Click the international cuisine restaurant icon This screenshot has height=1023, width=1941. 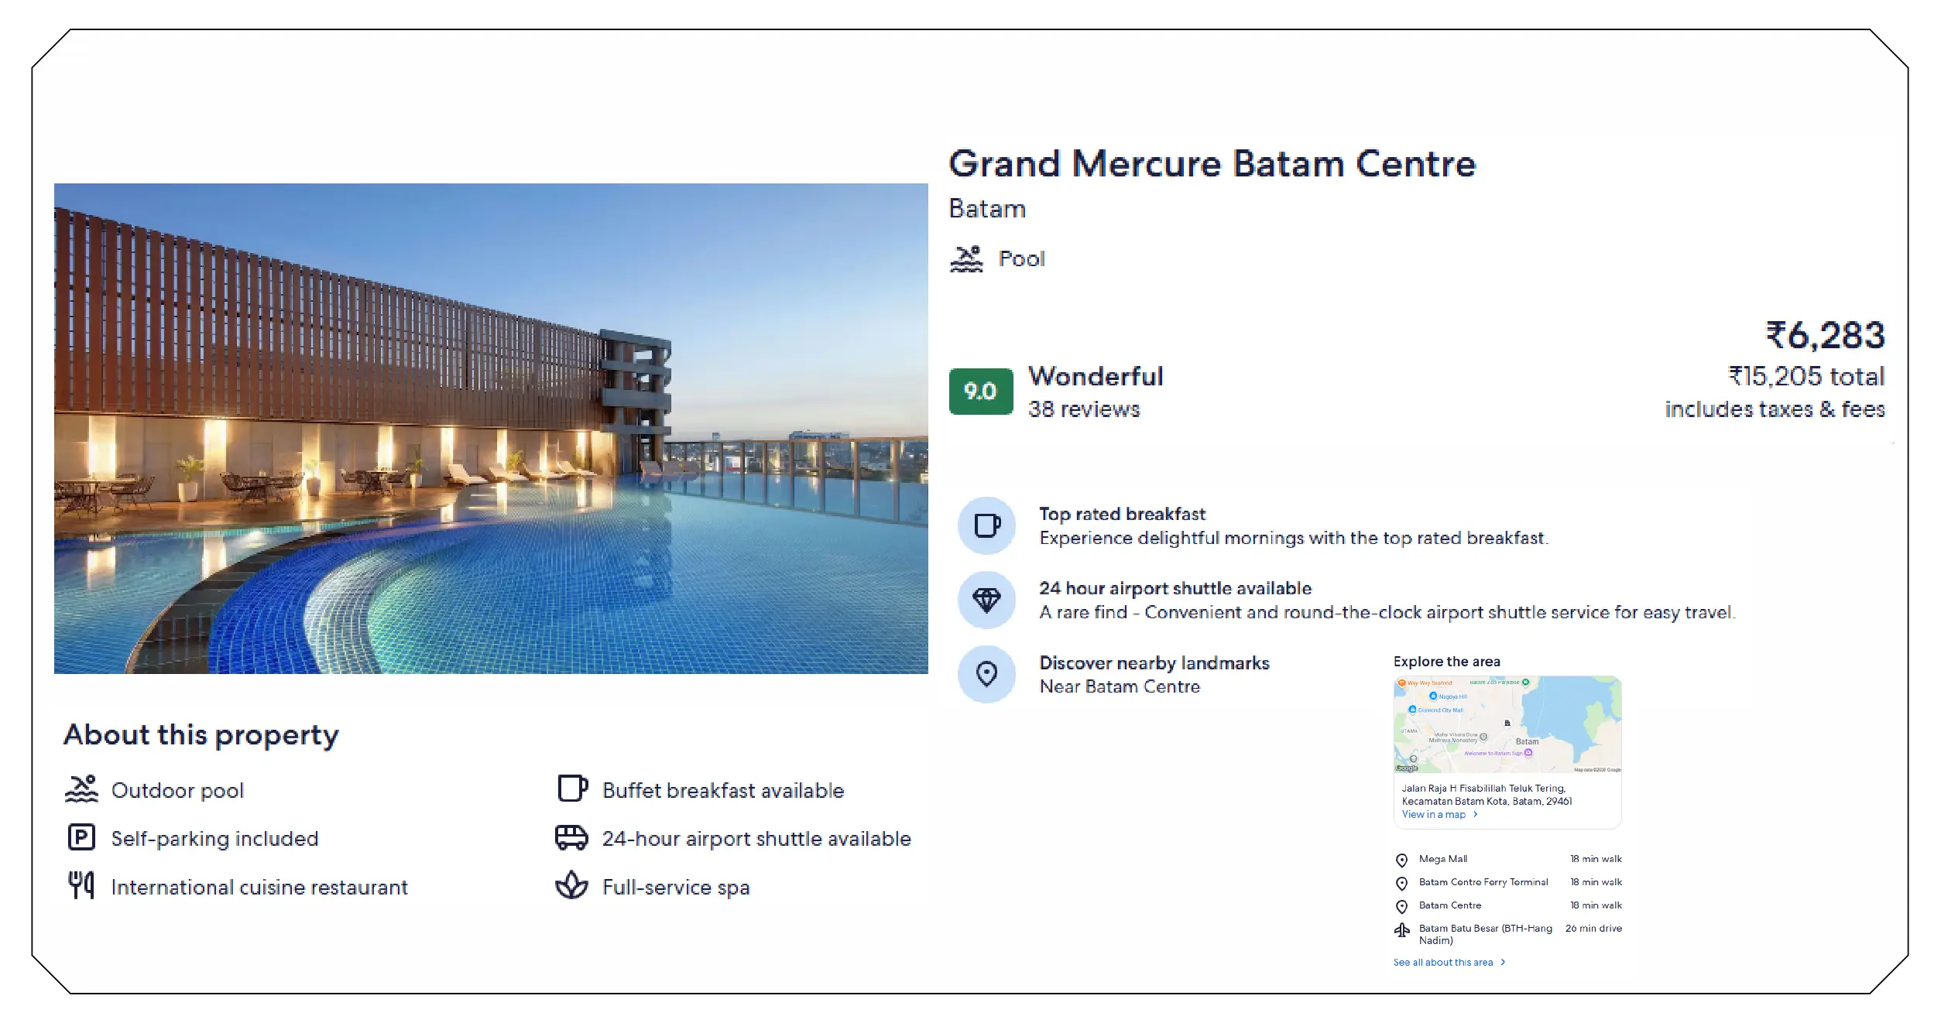pos(80,887)
